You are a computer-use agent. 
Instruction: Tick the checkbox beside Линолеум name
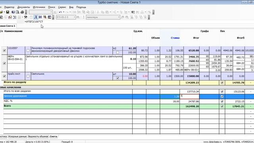28,50
